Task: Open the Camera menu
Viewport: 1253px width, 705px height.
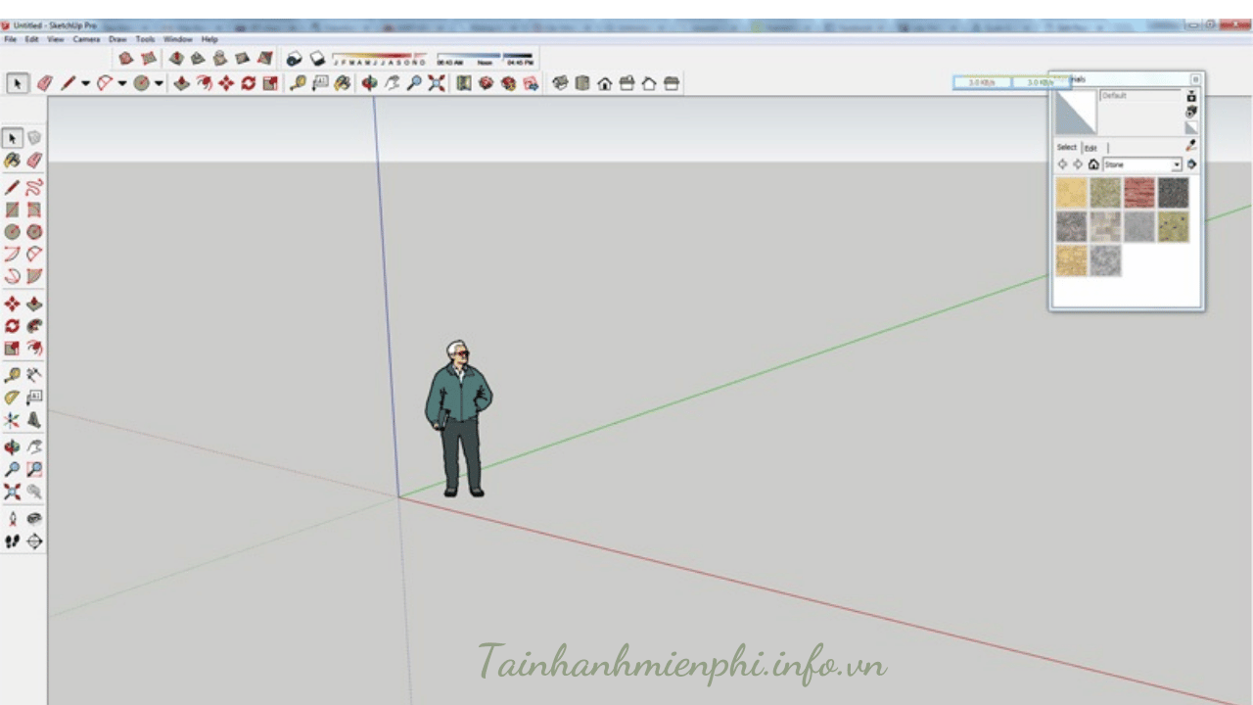Action: (86, 39)
